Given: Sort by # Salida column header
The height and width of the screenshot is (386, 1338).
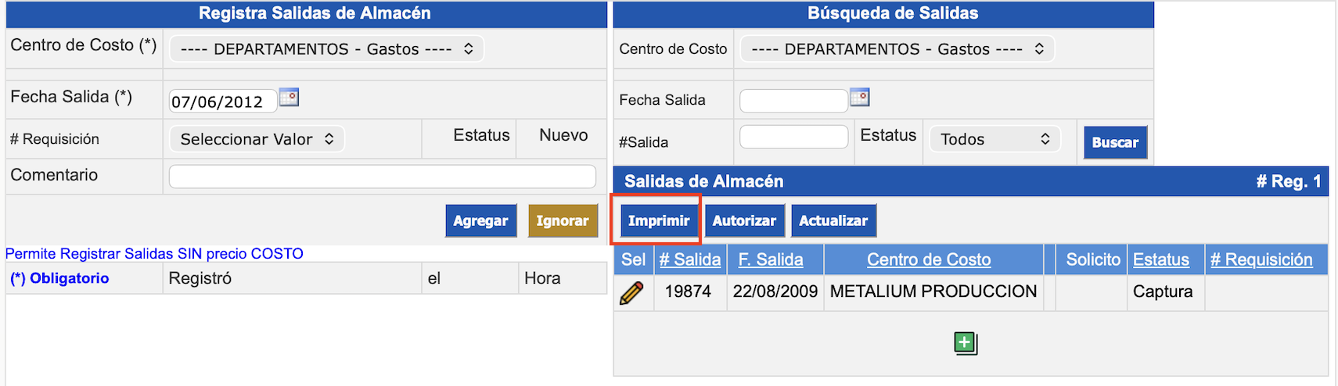Looking at the screenshot, I should tap(689, 259).
